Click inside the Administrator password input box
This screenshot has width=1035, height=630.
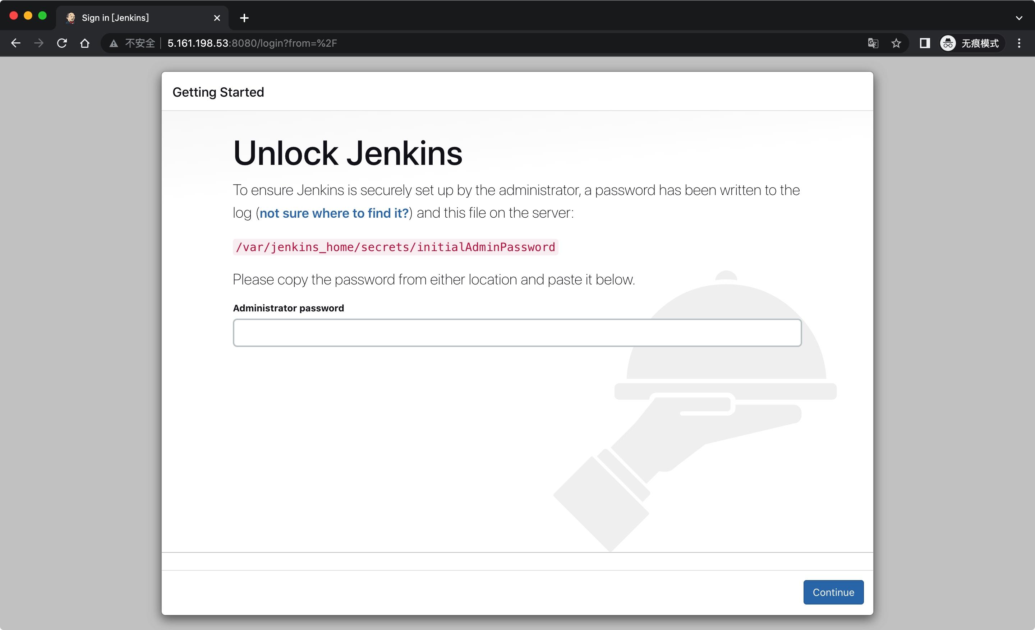[x=517, y=332]
